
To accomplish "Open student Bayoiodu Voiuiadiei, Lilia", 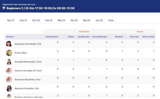I will (x=27, y=89).
